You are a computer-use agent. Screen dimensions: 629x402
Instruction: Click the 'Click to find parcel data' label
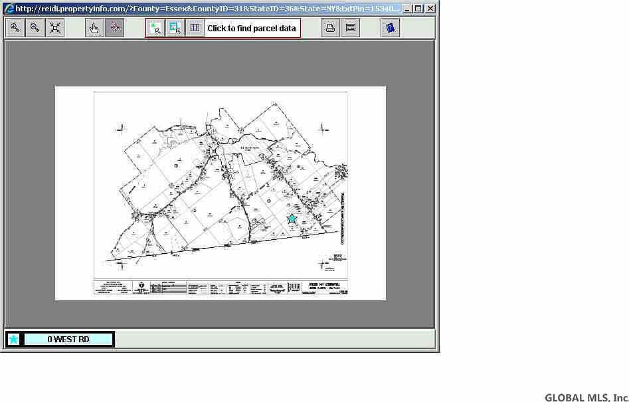252,29
